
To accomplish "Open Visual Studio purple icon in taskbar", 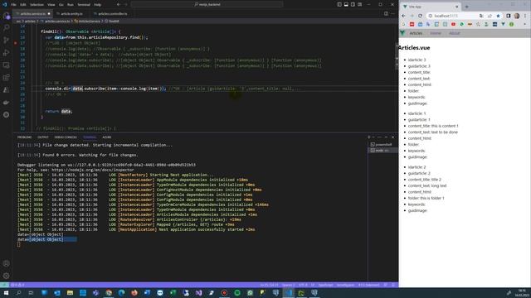I will (199, 293).
